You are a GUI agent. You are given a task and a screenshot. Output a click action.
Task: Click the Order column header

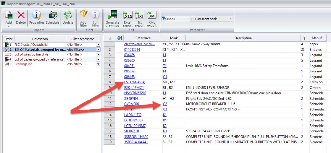coord(8,39)
